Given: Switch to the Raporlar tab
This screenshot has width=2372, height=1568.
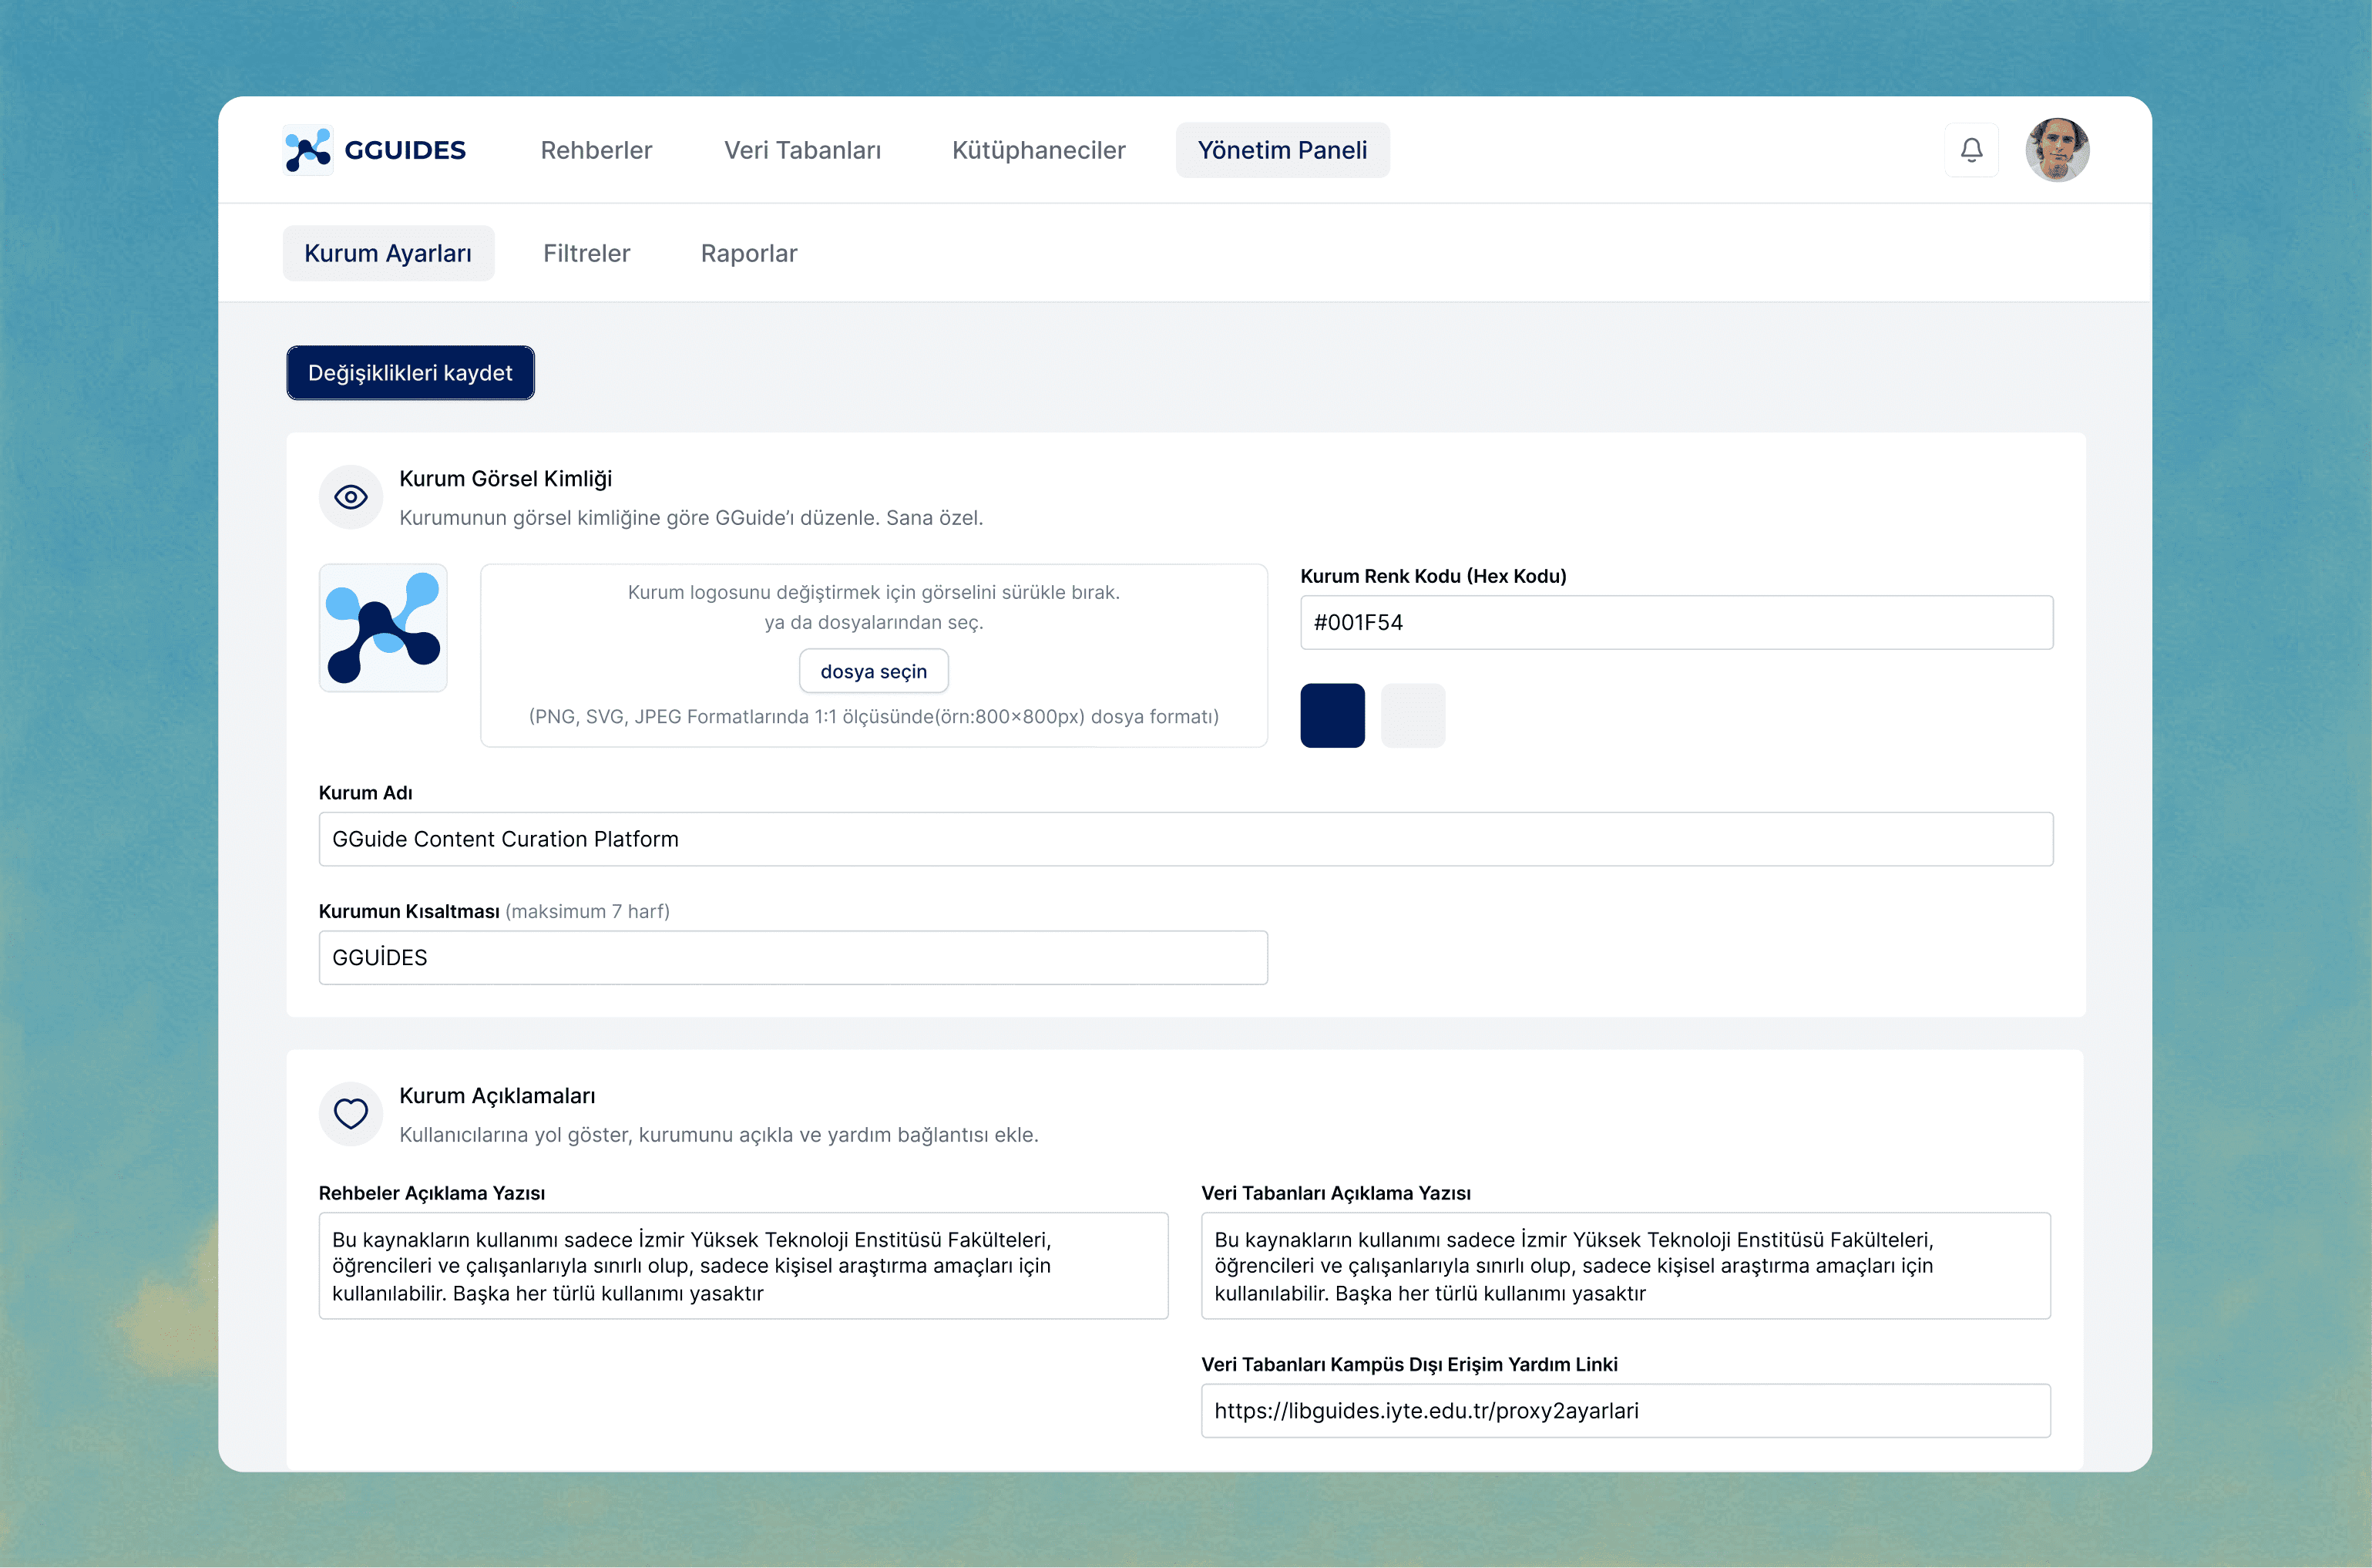Looking at the screenshot, I should click(x=749, y=253).
